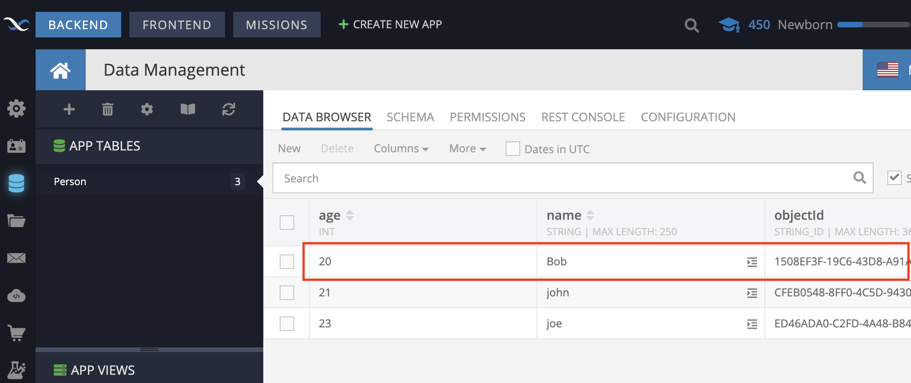Uncheck the checkbox beside the search field
The height and width of the screenshot is (383, 911).
(895, 178)
